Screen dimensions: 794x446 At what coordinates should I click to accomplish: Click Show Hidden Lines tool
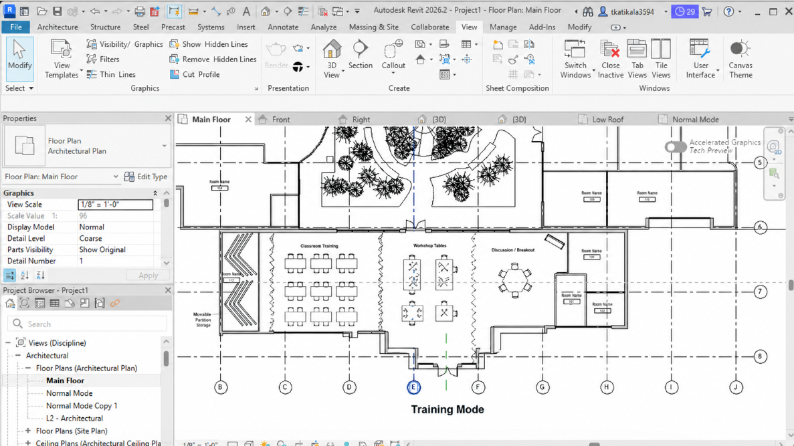click(208, 44)
